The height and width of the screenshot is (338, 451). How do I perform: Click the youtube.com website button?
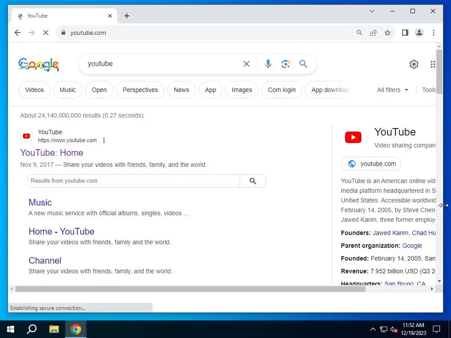(x=371, y=164)
